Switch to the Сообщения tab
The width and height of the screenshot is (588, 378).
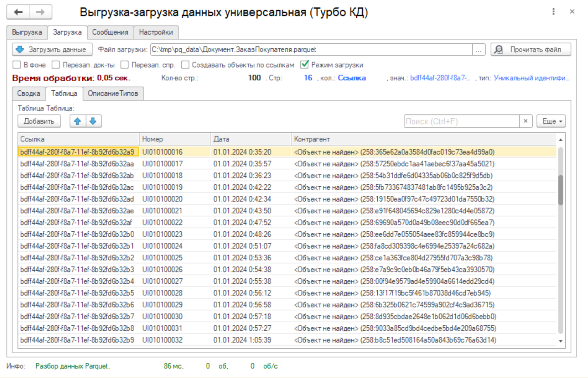point(110,32)
